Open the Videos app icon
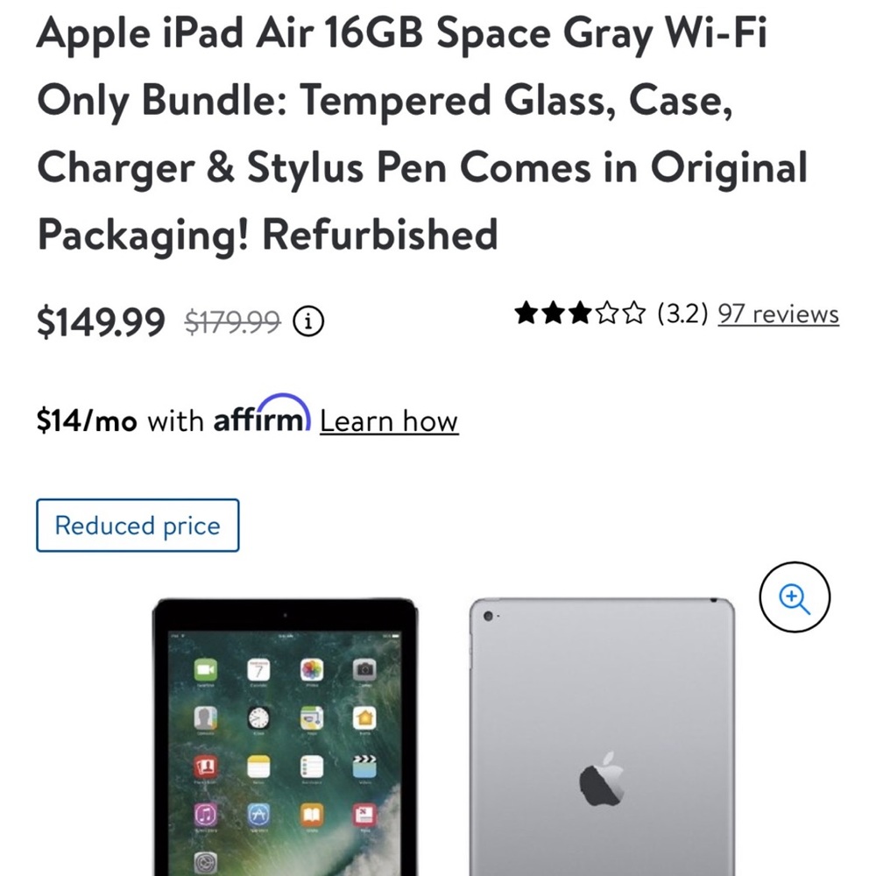The width and height of the screenshot is (876, 876). [365, 767]
